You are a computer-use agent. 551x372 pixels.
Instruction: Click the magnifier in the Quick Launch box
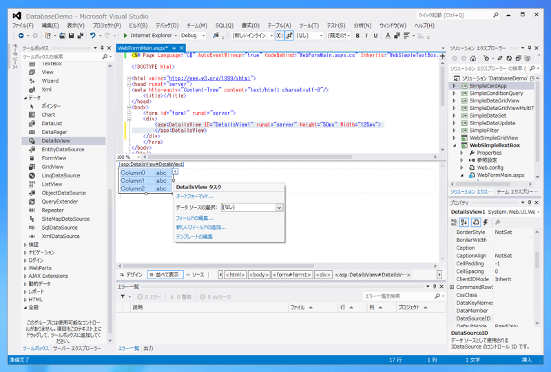(495, 15)
